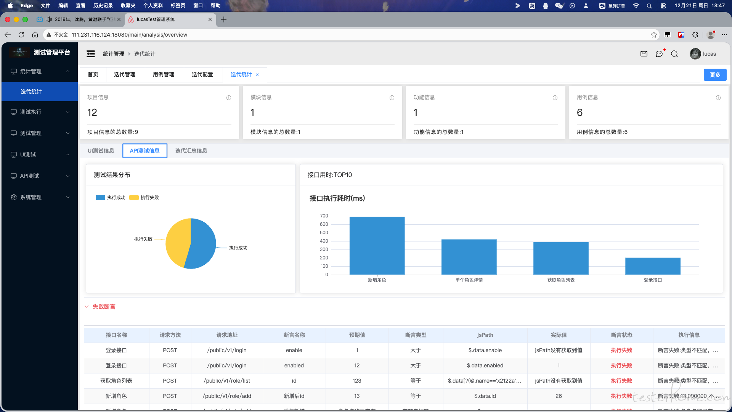Close the 迭代统计 tab
Screen dimensions: 732x412
tap(257, 75)
